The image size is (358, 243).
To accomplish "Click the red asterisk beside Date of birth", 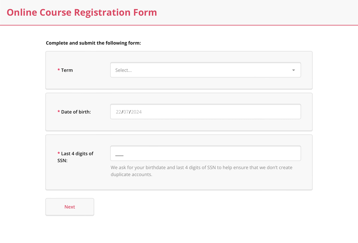I will point(59,112).
